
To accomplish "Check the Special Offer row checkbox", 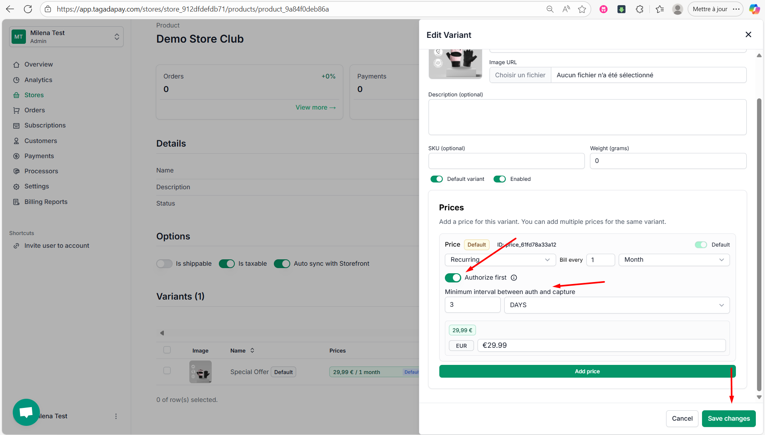I will 167,370.
